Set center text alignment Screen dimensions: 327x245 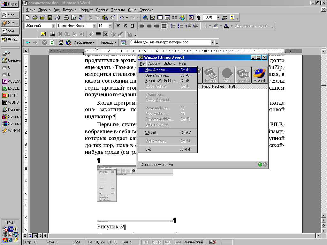pos(149,26)
